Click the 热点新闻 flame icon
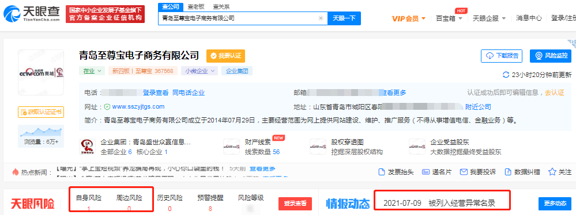 (16, 171)
